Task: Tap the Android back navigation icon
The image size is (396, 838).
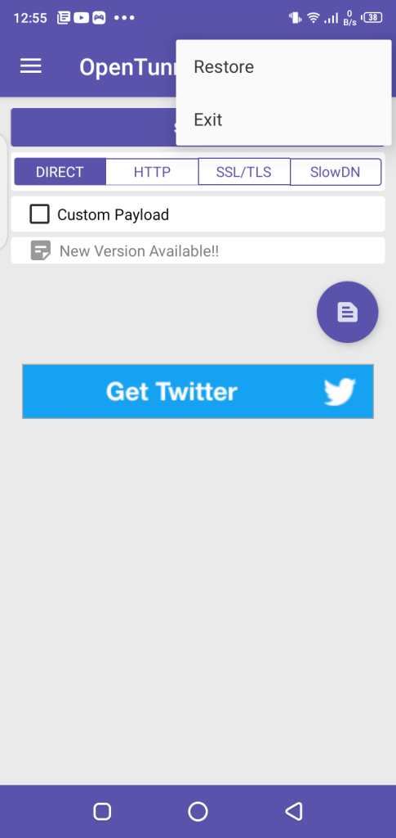Action: (x=294, y=811)
